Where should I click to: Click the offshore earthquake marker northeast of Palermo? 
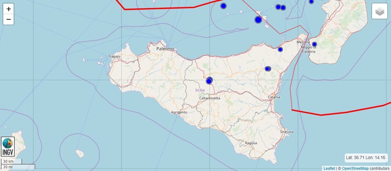223,6
